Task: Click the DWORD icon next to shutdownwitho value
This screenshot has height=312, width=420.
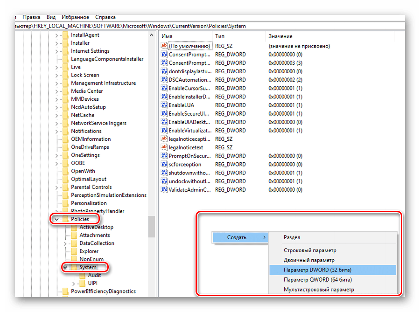Action: pyautogui.click(x=164, y=173)
